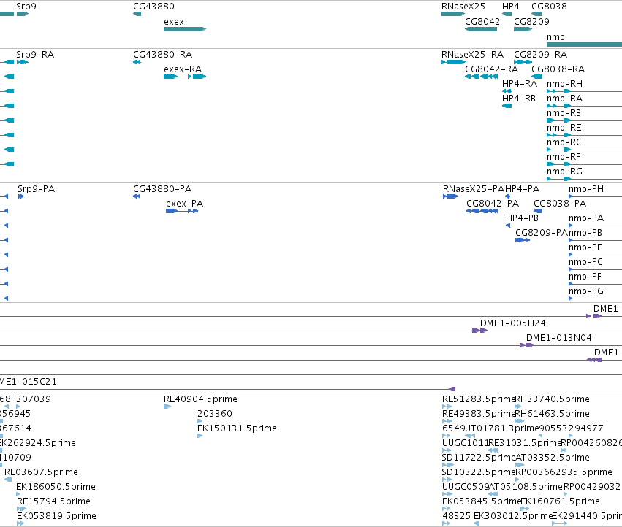This screenshot has width=622, height=527.
Task: Click the EK262924.5prime label
Action: point(38,443)
